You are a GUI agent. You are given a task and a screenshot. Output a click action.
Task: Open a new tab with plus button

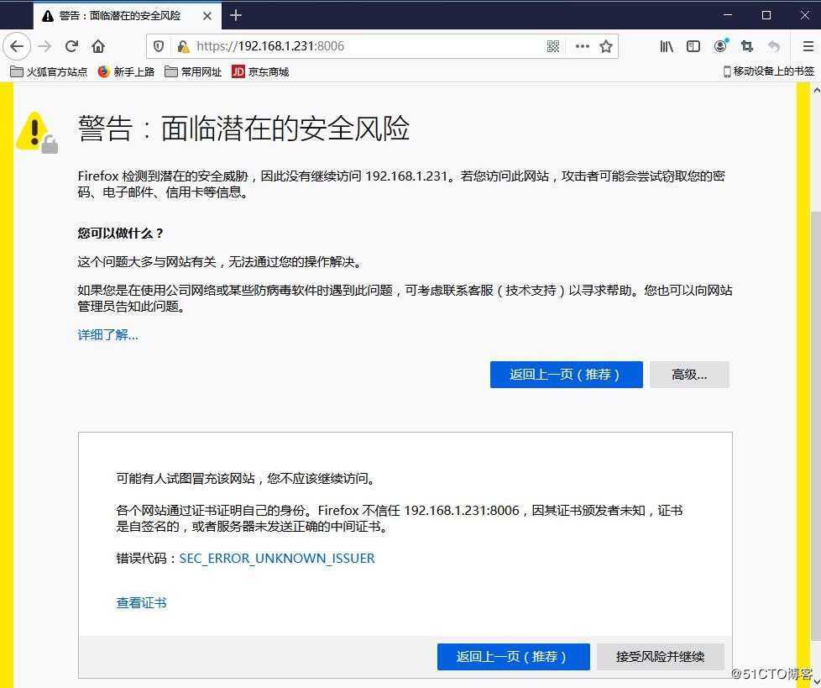[236, 15]
